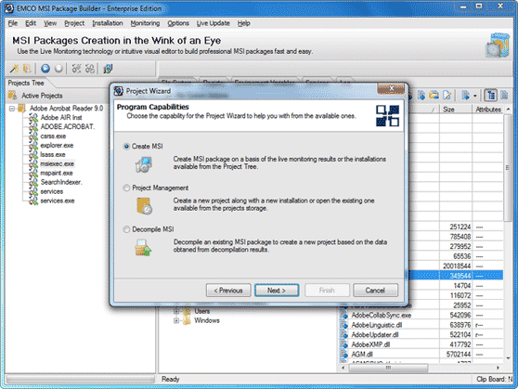Open the Options menu
This screenshot has width=518, height=389.
(x=178, y=23)
